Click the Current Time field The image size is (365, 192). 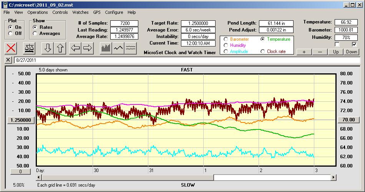(x=198, y=43)
